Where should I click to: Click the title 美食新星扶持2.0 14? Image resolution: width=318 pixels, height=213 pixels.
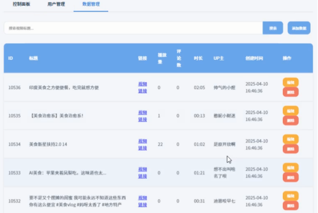(x=48, y=144)
